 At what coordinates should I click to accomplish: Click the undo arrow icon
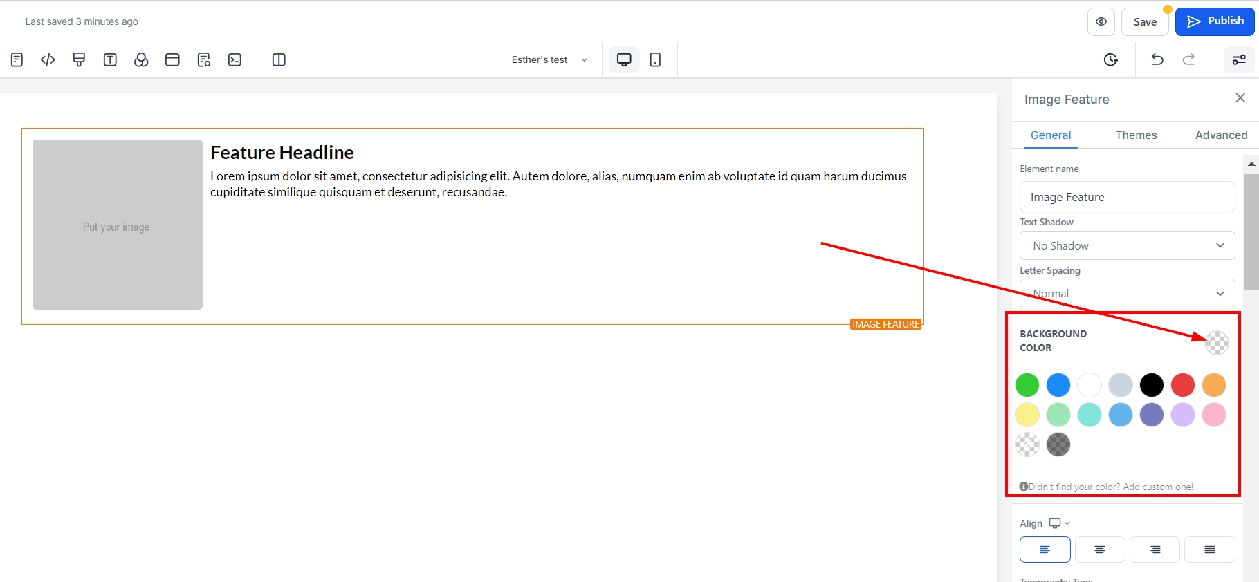1157,59
